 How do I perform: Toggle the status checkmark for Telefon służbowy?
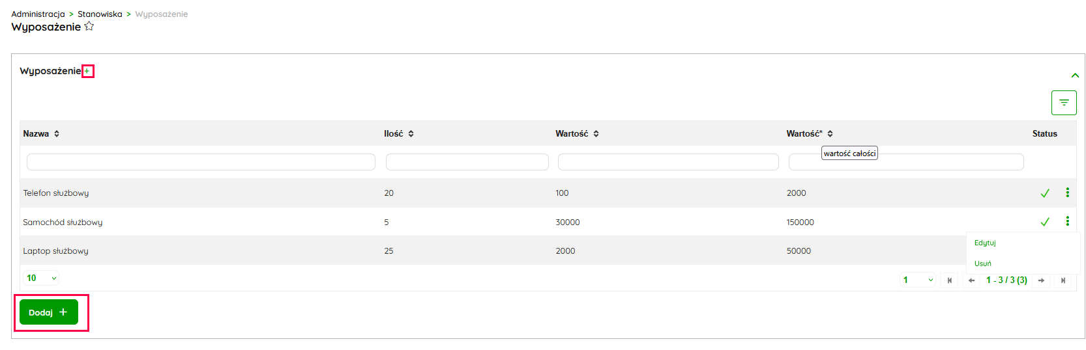tap(1045, 193)
